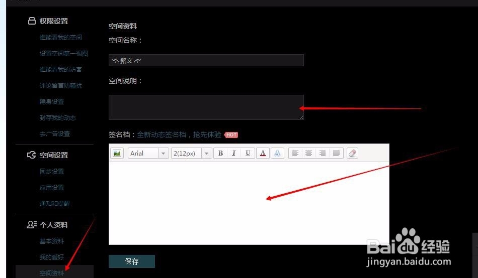Viewport: 478px width, 278px height.
Task: Justify the signature text
Action: pos(336,153)
